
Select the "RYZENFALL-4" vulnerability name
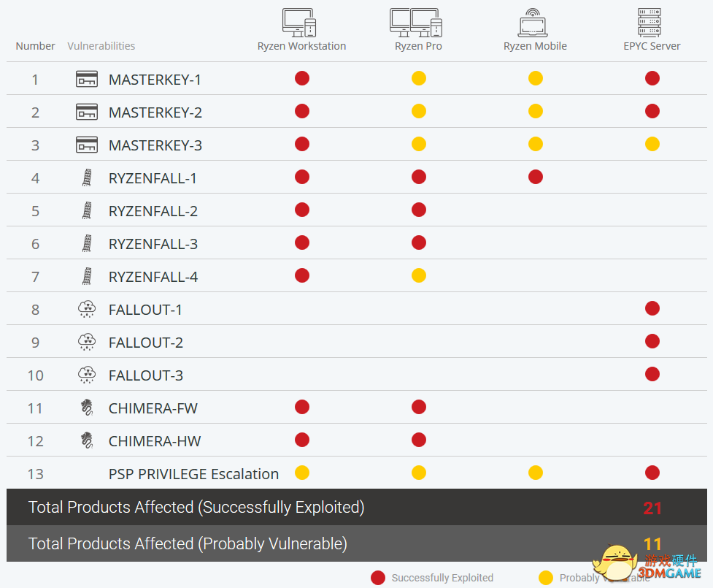pos(153,277)
